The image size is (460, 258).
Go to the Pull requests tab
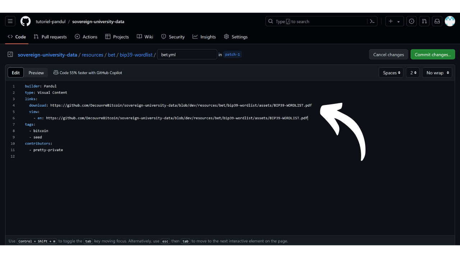pyautogui.click(x=50, y=37)
